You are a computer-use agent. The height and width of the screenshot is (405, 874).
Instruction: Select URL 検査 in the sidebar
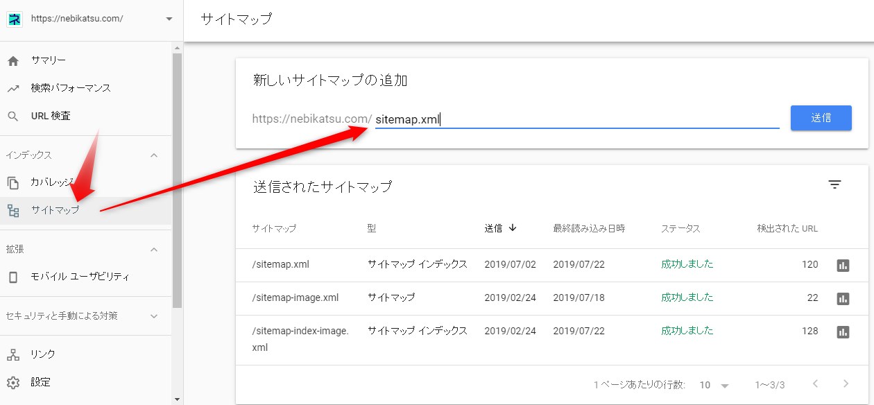tap(51, 117)
